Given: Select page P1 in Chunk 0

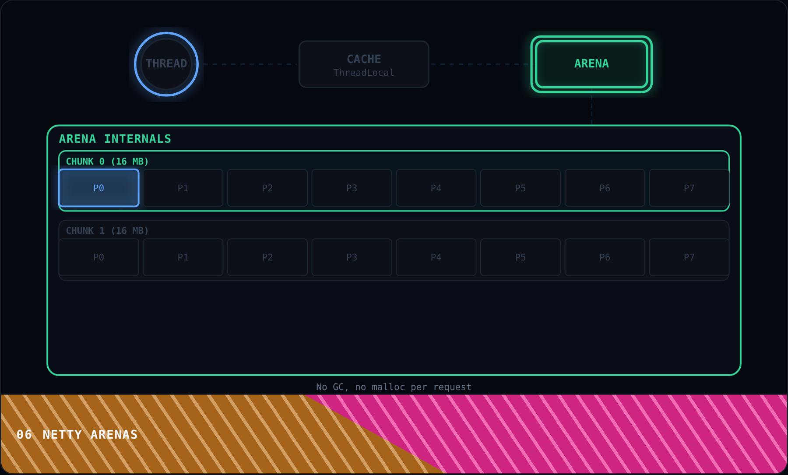Looking at the screenshot, I should [183, 188].
